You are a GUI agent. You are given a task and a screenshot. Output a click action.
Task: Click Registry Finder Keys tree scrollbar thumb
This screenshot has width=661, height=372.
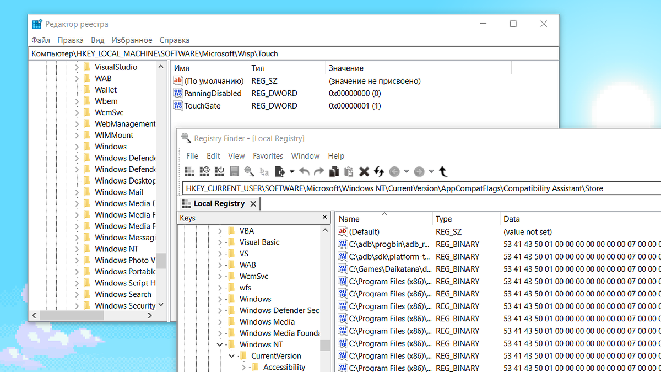click(325, 345)
